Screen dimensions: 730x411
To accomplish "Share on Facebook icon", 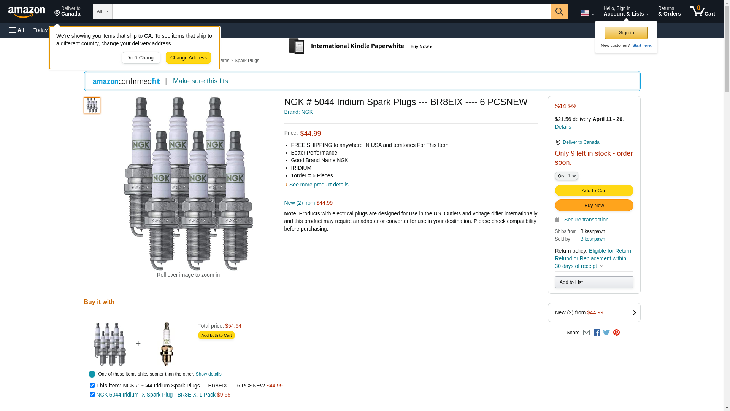I will click(597, 333).
